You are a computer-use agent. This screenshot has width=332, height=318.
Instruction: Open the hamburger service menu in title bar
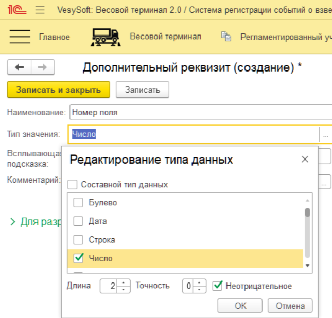pyautogui.click(x=40, y=10)
